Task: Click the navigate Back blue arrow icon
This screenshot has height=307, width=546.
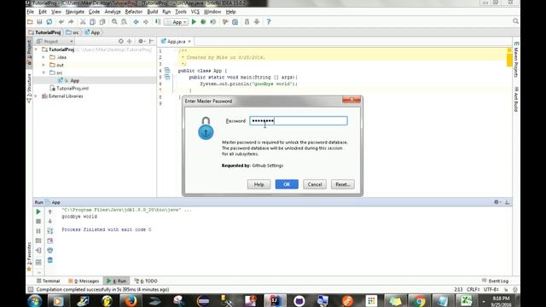Action: click(136, 22)
